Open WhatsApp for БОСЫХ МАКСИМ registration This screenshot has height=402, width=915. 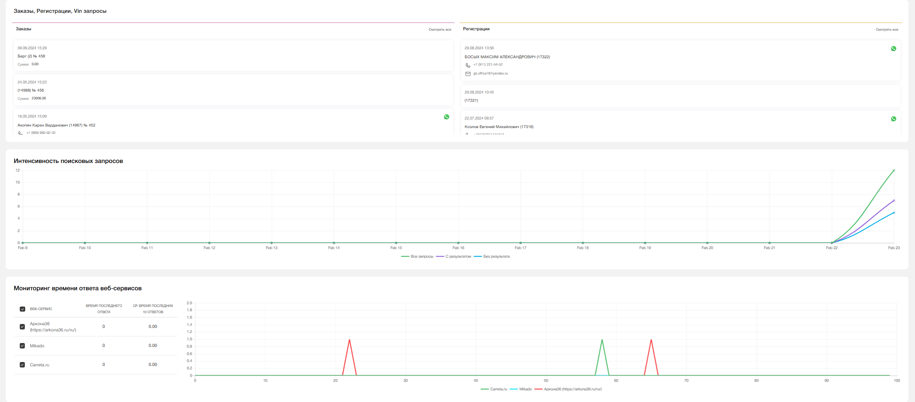tap(894, 49)
